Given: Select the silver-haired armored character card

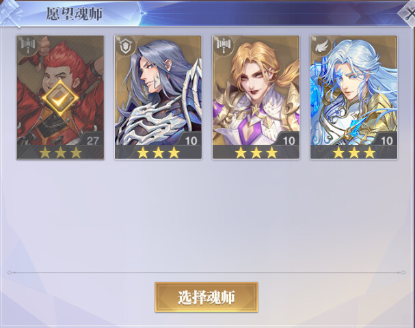Looking at the screenshot, I should pos(158,98).
